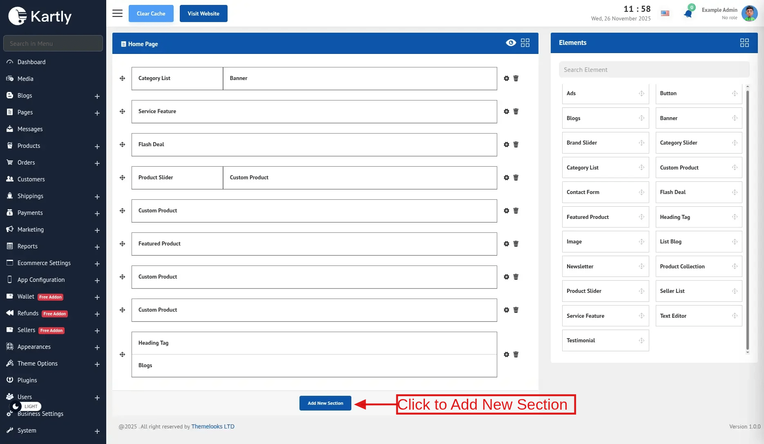Focus the Search Element input field

click(654, 70)
